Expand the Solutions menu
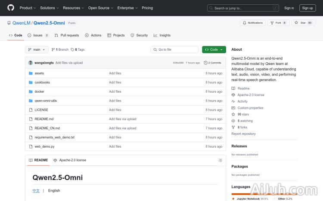The height and width of the screenshot is (201, 323). coord(49,8)
